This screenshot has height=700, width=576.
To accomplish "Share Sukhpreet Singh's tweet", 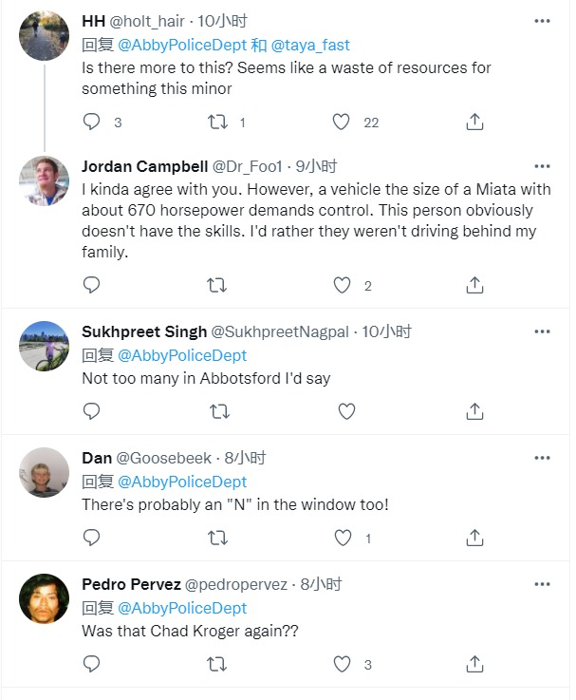I will click(475, 411).
